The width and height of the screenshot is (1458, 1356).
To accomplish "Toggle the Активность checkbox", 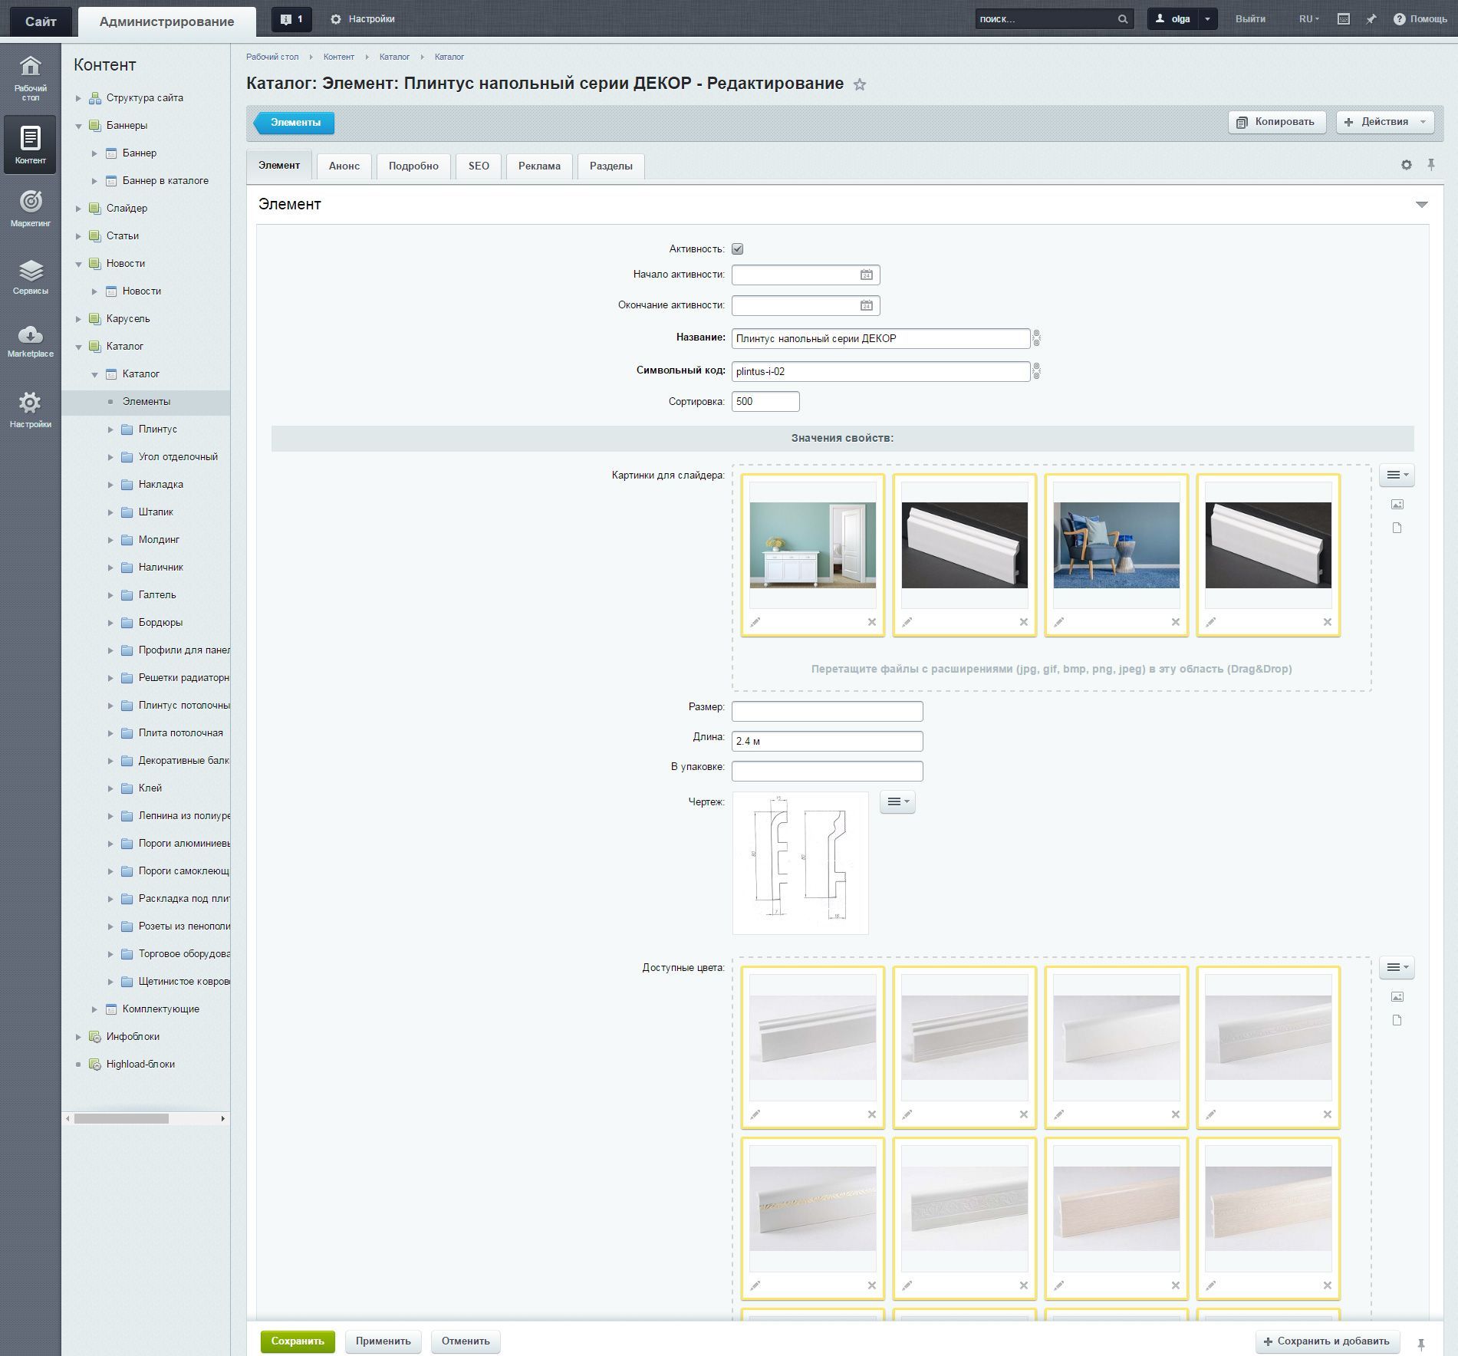I will tap(737, 248).
